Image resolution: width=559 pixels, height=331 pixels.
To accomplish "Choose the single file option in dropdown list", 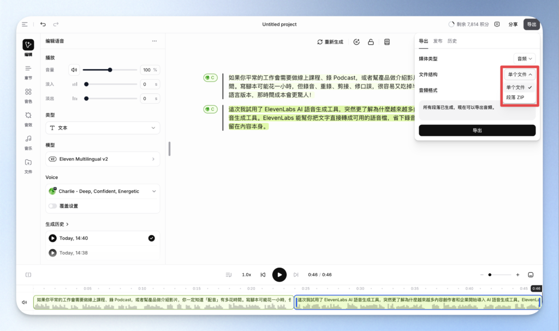I will [519, 87].
